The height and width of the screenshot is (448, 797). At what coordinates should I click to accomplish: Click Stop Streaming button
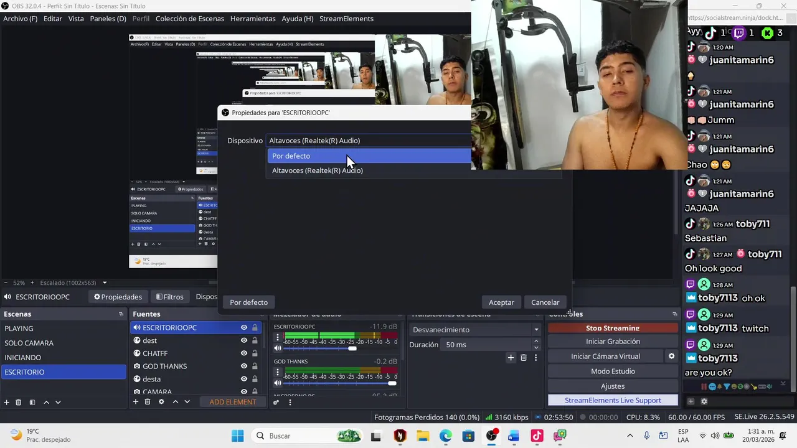pyautogui.click(x=613, y=328)
